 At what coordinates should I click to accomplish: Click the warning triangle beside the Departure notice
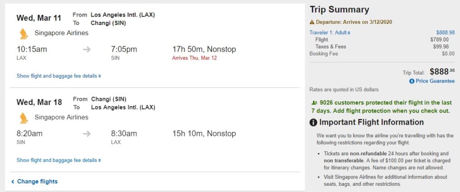point(312,22)
